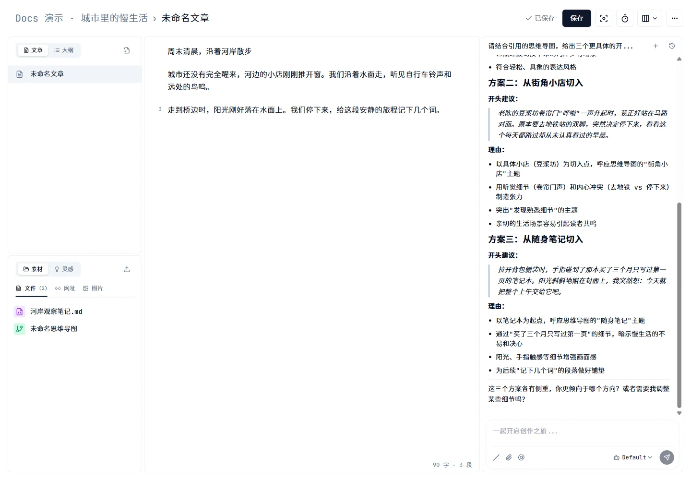Select 未命名文章 in the article list
The image size is (691, 480).
[x=75, y=74]
